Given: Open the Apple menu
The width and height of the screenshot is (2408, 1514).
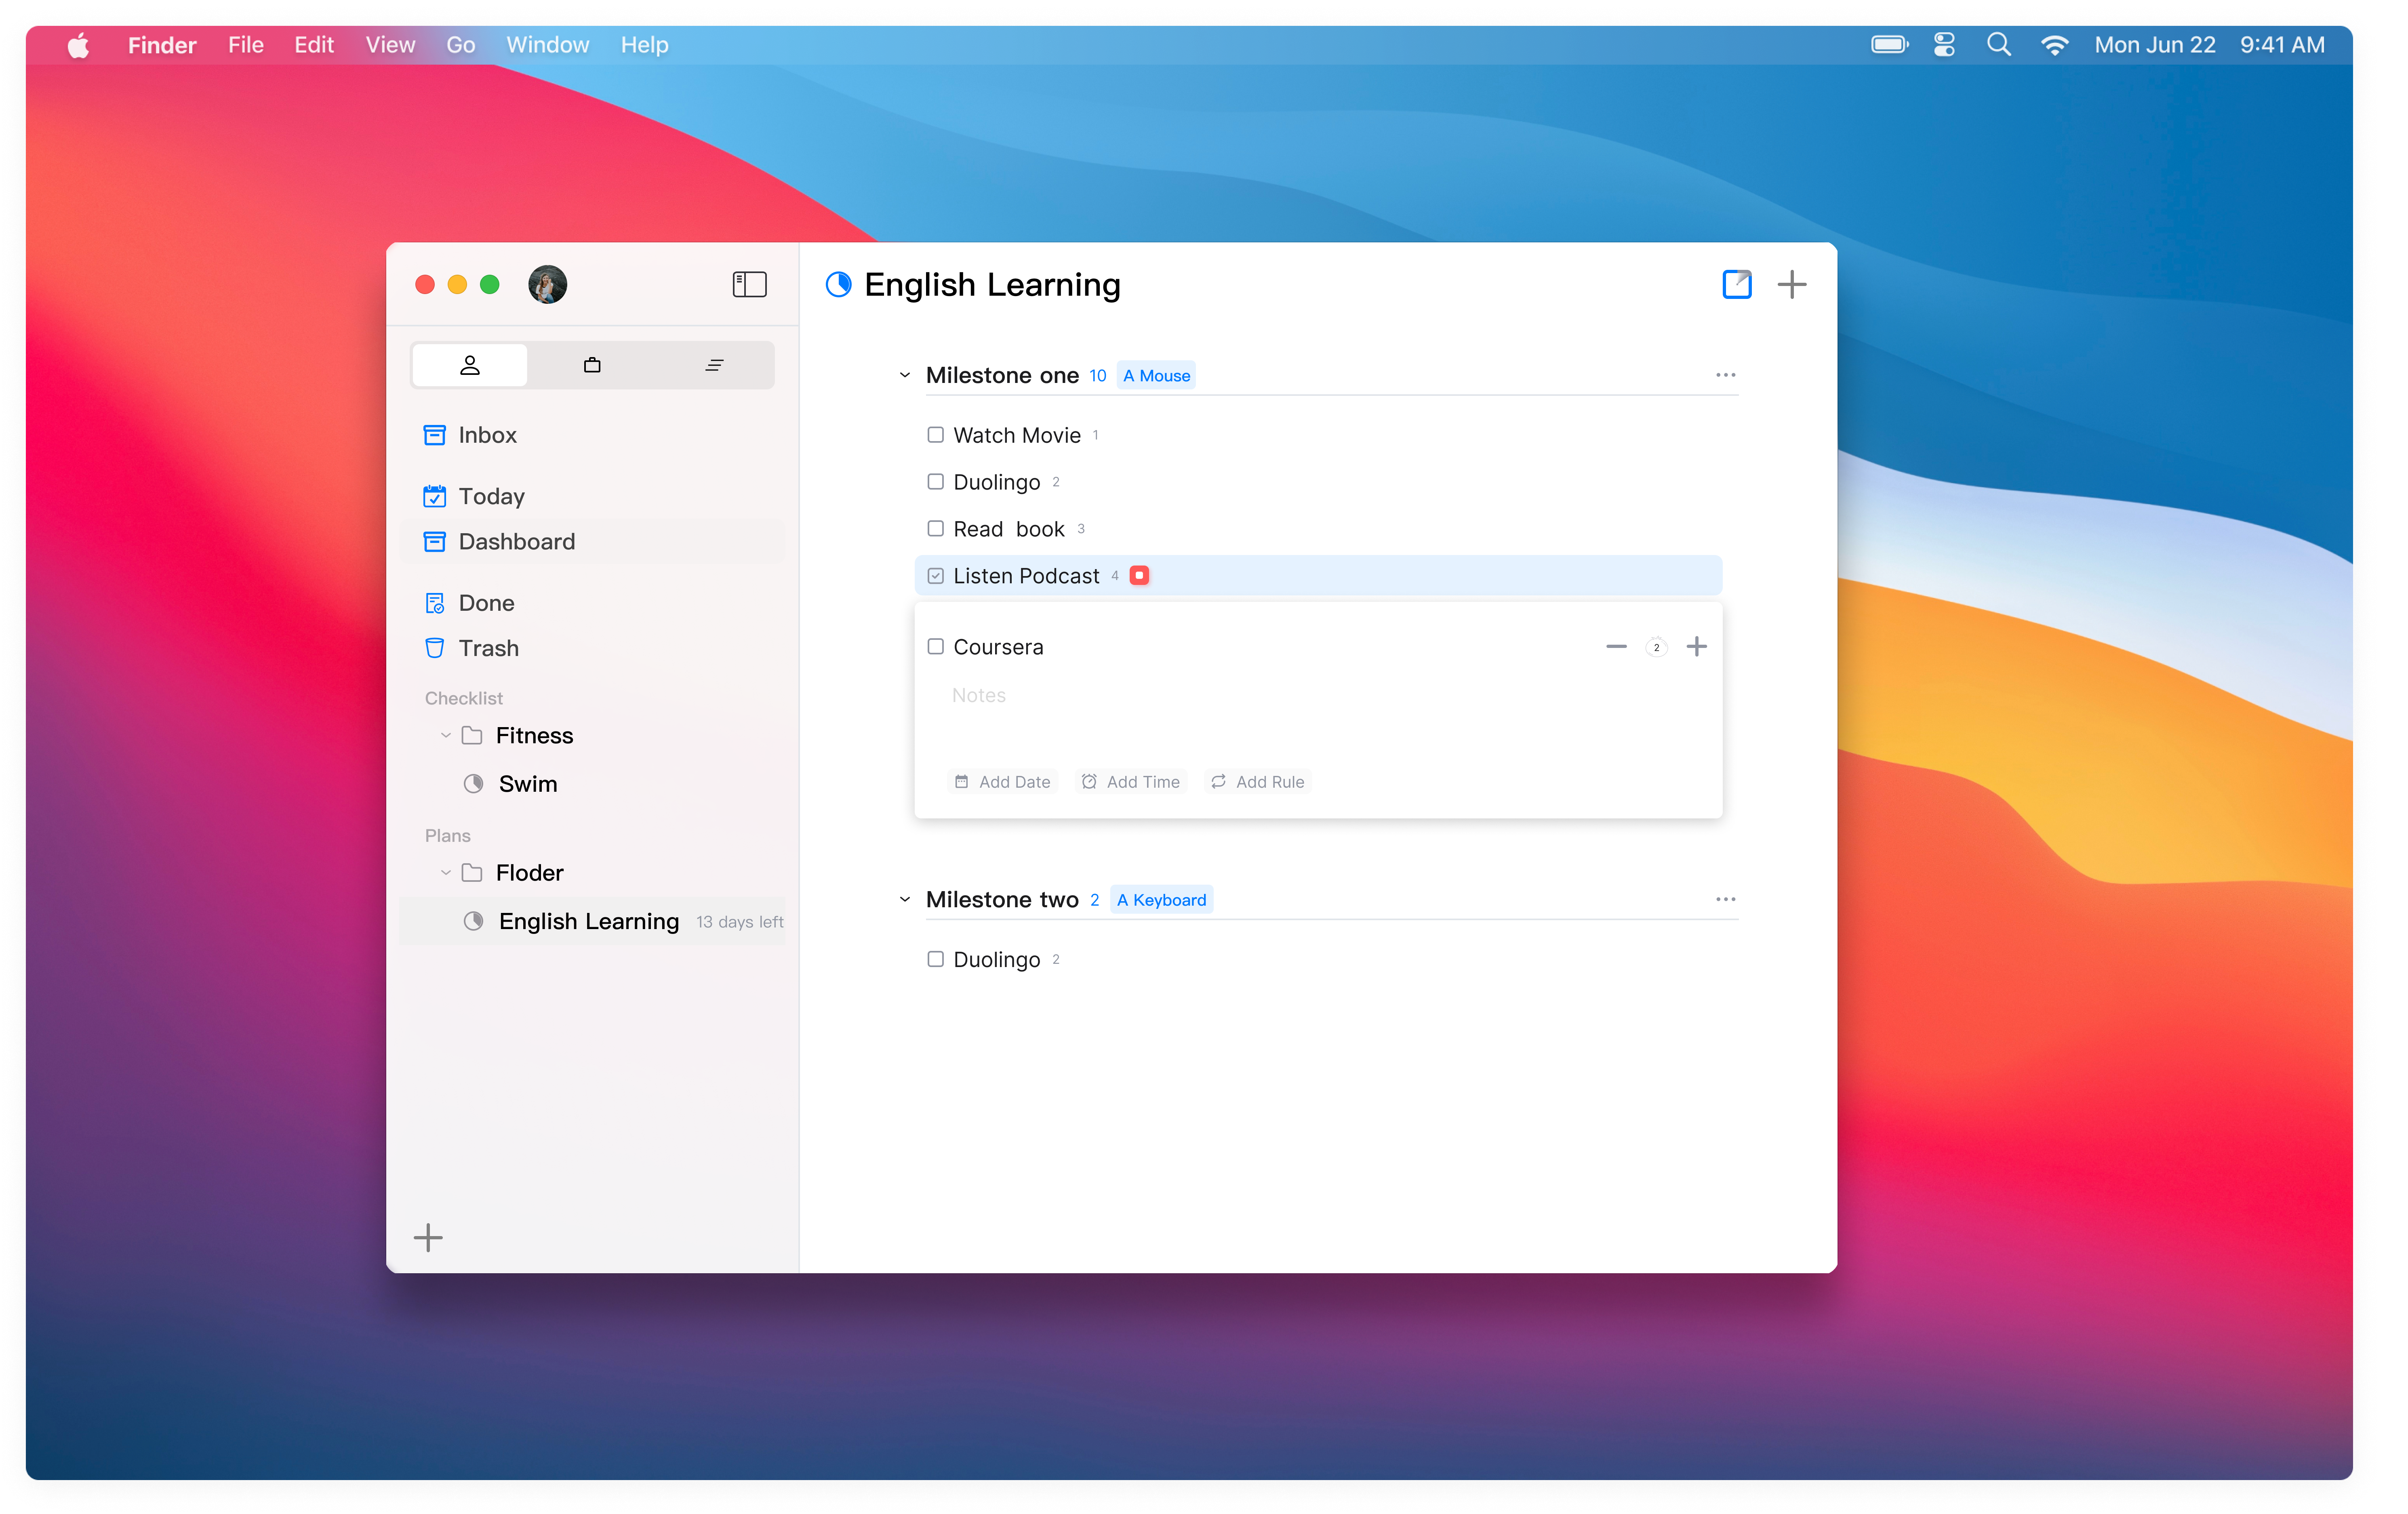Looking at the screenshot, I should pos(78,45).
